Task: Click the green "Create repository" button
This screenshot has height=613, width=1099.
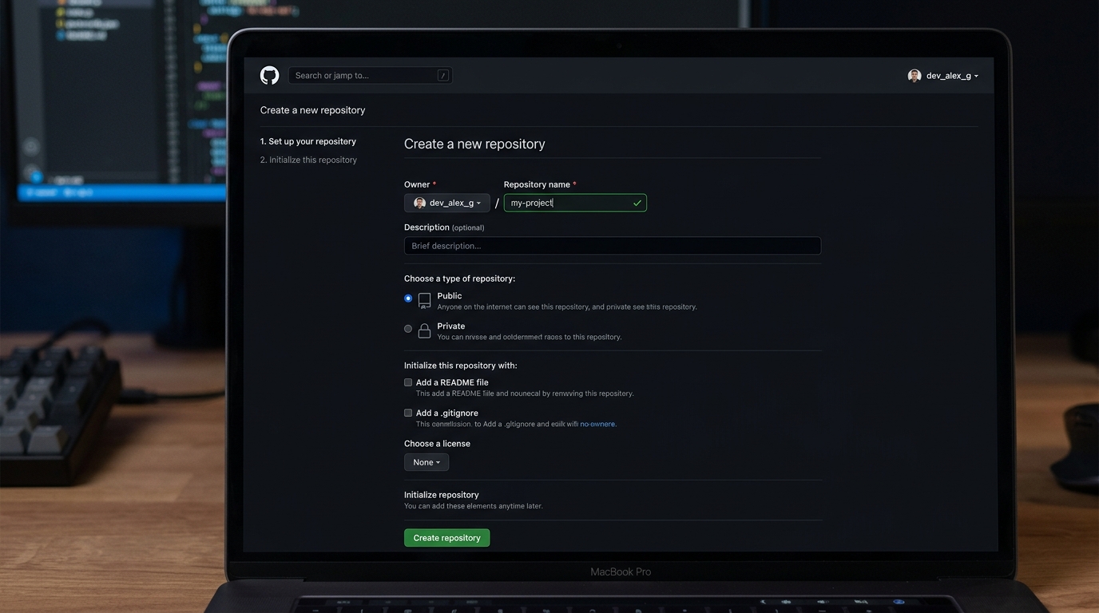Action: (x=446, y=538)
